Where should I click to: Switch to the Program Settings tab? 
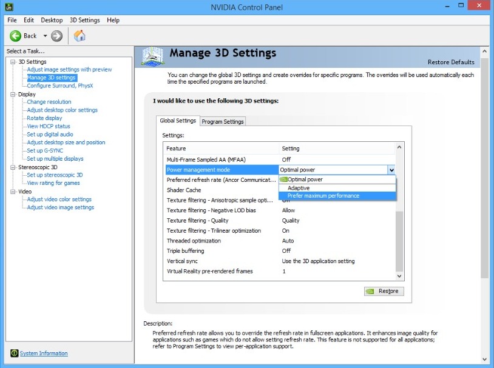click(x=223, y=121)
